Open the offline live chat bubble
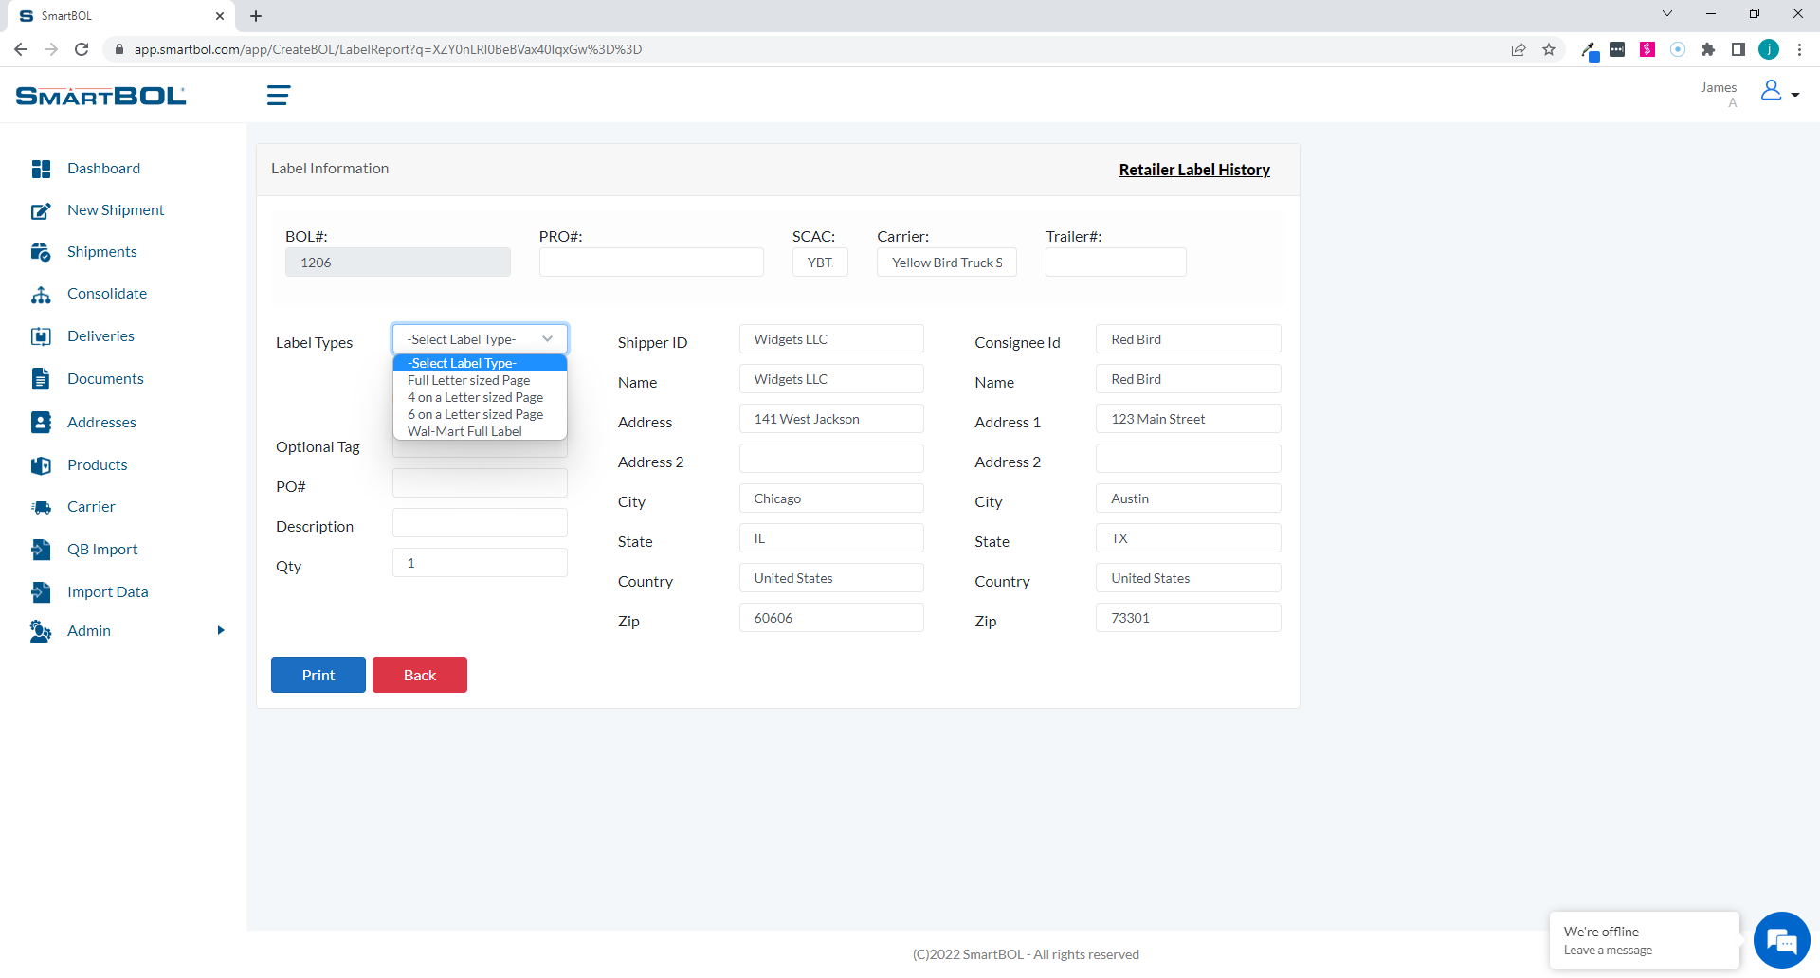Viewport: 1820px width, 978px height. pos(1781,939)
